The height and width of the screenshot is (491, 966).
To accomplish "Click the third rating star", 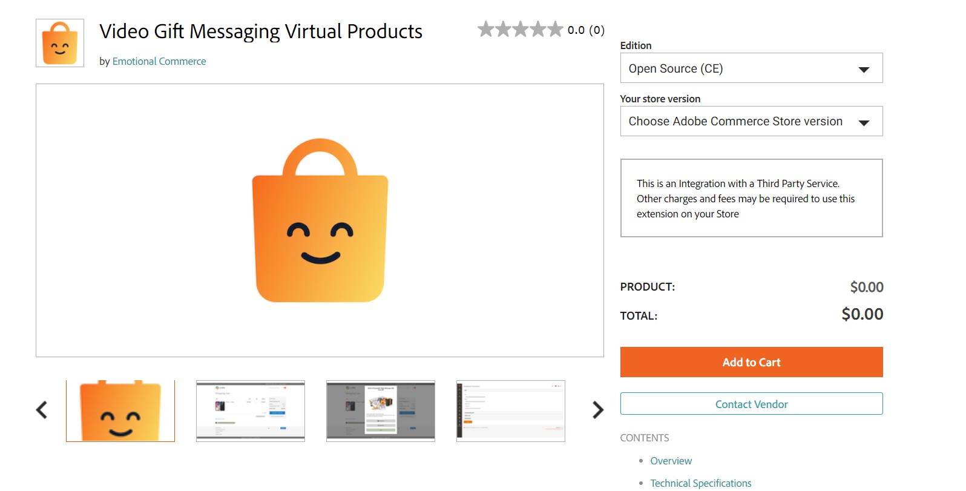I will 521,29.
